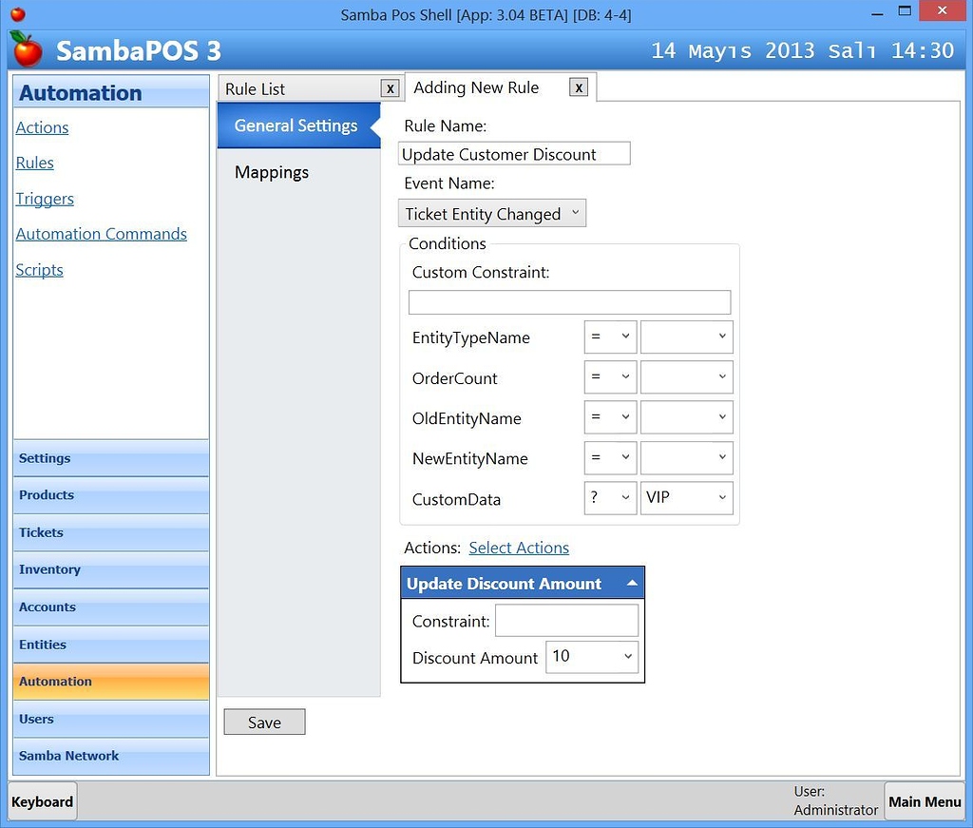
Task: Click the Save button
Action: (x=263, y=722)
